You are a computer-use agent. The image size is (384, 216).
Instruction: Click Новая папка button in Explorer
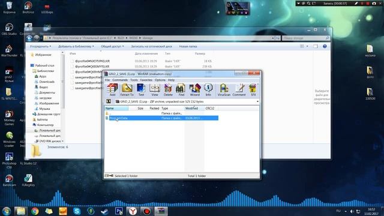(188, 46)
